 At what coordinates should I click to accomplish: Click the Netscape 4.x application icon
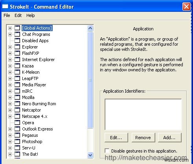pos(17,116)
